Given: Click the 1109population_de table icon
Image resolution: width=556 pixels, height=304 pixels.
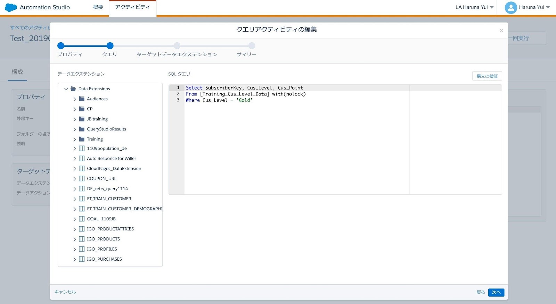Looking at the screenshot, I should pyautogui.click(x=82, y=149).
